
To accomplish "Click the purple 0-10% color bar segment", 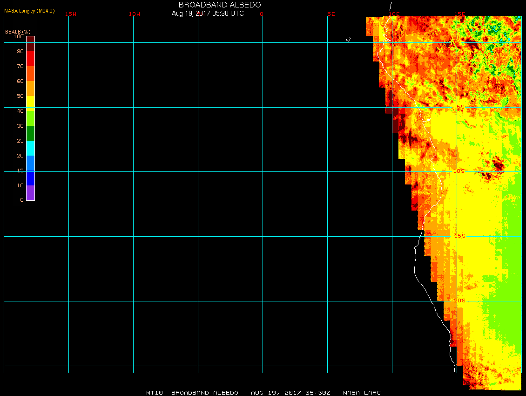I will [x=30, y=192].
